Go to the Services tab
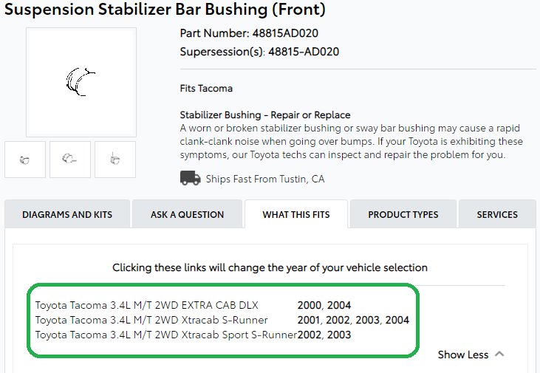Viewport: 540px width, 373px height. coord(497,215)
